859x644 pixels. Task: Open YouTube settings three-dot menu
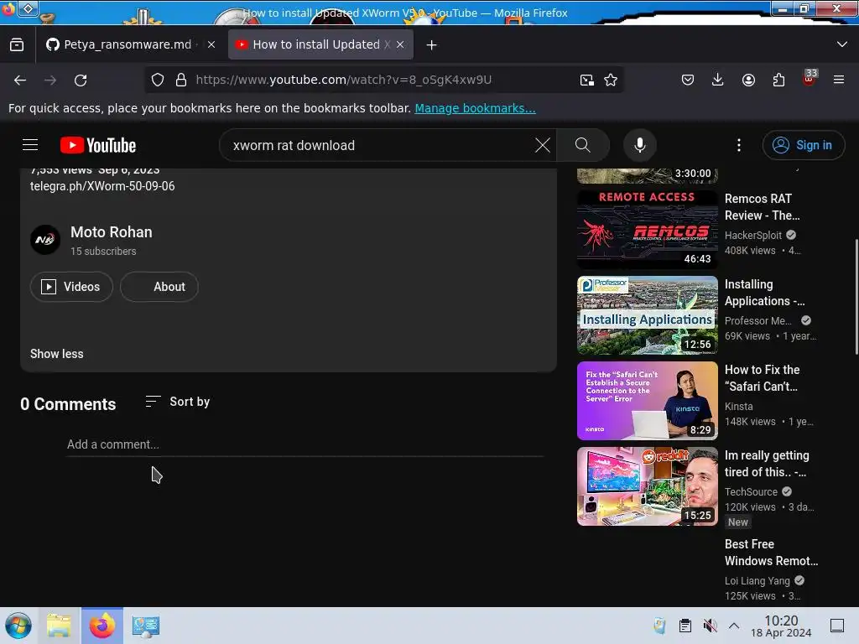tap(739, 145)
